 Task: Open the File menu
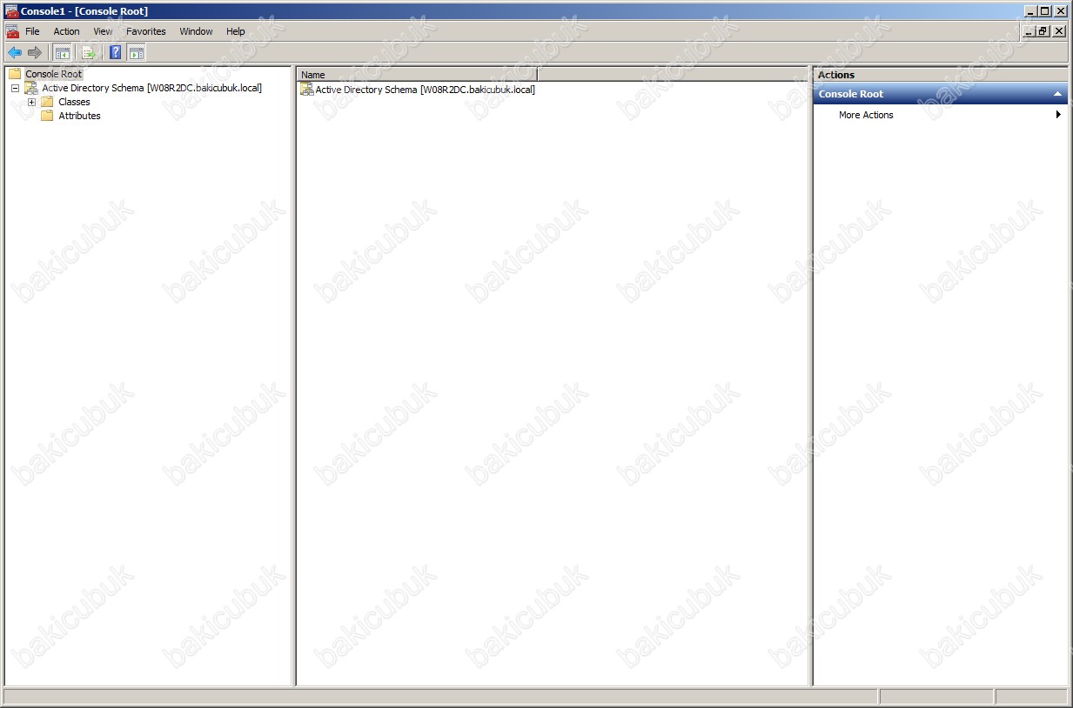32,31
